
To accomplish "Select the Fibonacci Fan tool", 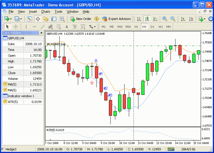I will pyautogui.click(x=83, y=27).
